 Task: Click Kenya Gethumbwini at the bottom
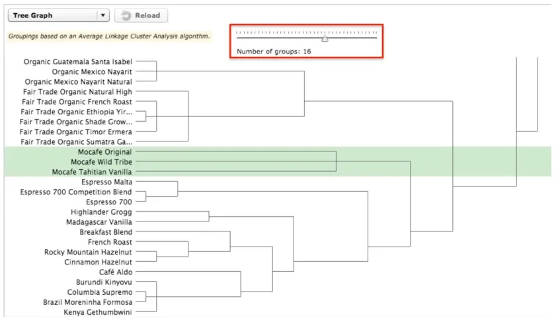[x=98, y=312]
